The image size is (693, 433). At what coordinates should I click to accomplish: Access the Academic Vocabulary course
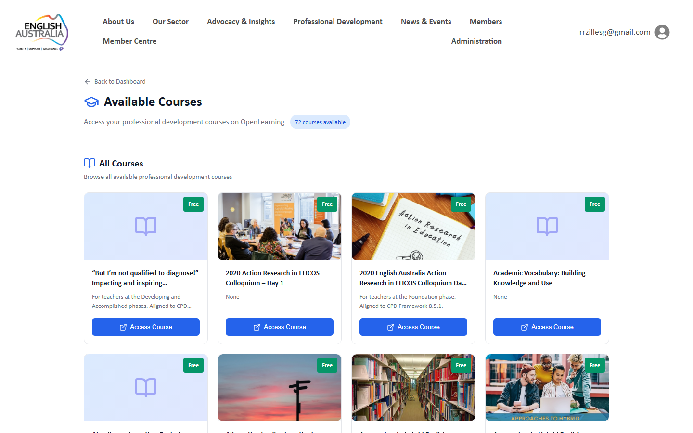pos(547,327)
